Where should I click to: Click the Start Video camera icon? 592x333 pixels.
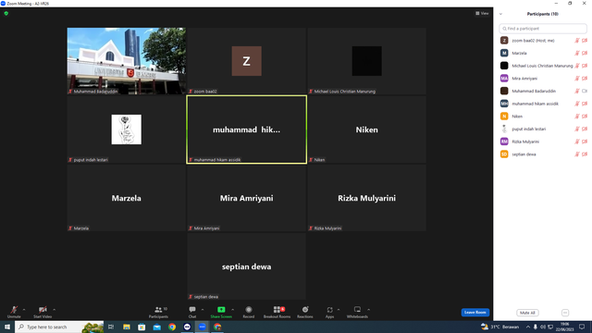43,310
